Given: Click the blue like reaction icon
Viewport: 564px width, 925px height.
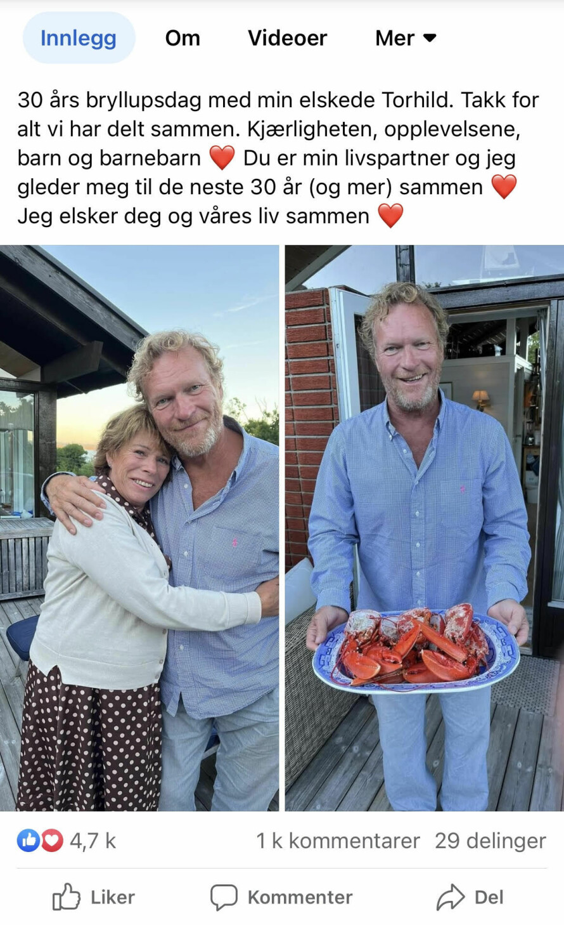Looking at the screenshot, I should coord(29,841).
